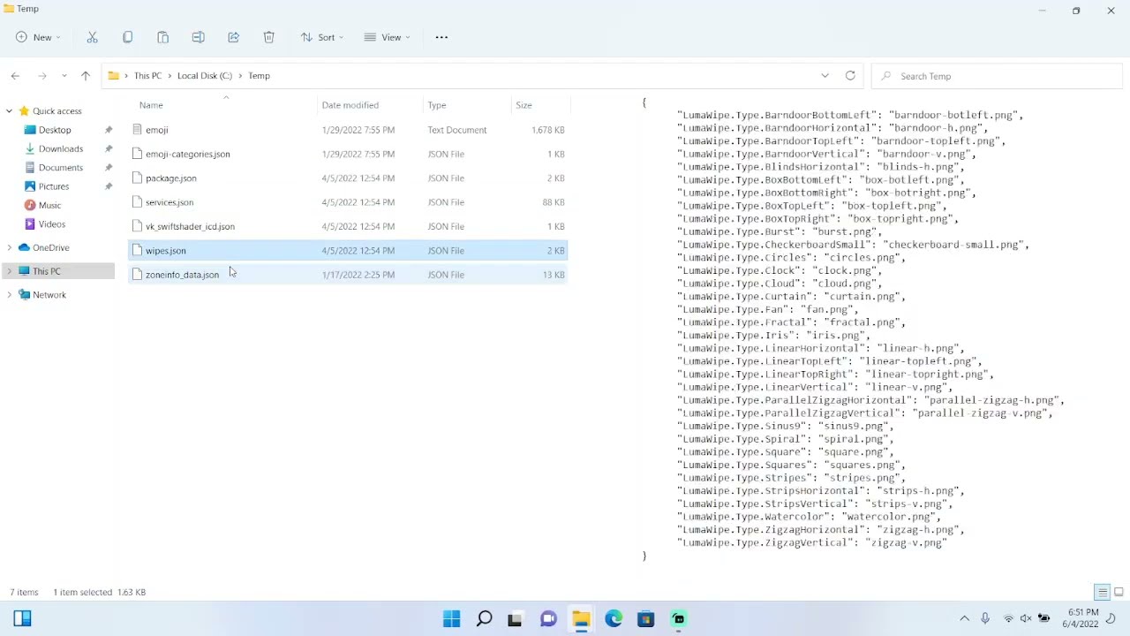The height and width of the screenshot is (636, 1130).
Task: Open Videos in navigation pane
Action: (52, 224)
